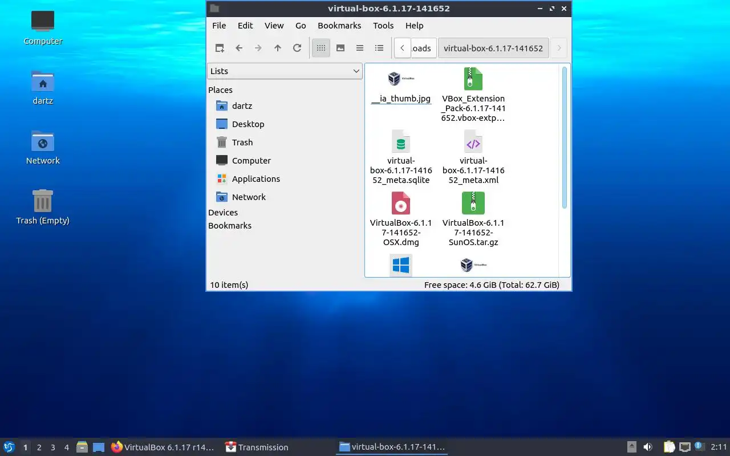Click the VirtualBox-6.1.17-141652-OSX.dmg file name
Viewport: 730px width, 456px height.
pyautogui.click(x=401, y=233)
